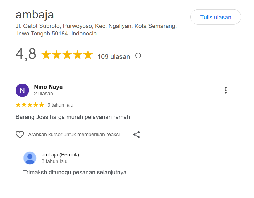The height and width of the screenshot is (198, 254).
Task: Click the 4,8 overall rating number
Action: pos(26,54)
